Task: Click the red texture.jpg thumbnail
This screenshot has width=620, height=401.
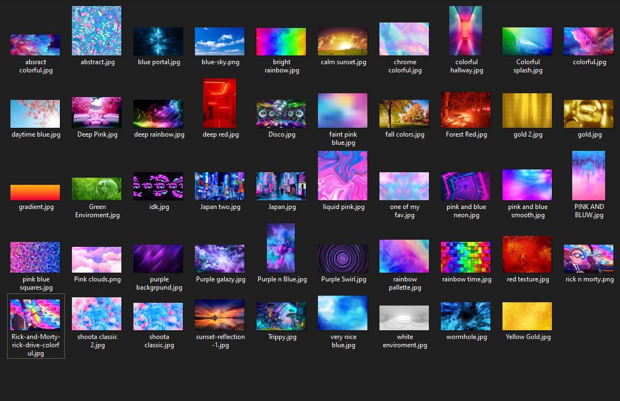Action: pos(527,254)
